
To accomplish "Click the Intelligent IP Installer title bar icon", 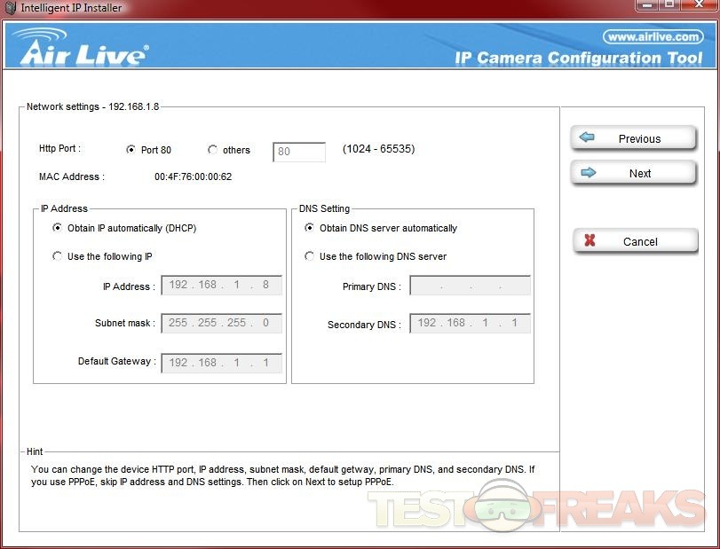I will [x=10, y=8].
